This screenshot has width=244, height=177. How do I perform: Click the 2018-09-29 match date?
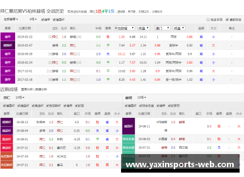[x=25, y=54]
